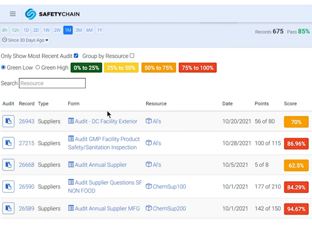The image size is (312, 227).
Task: Click the Form column header
Action: tap(74, 104)
